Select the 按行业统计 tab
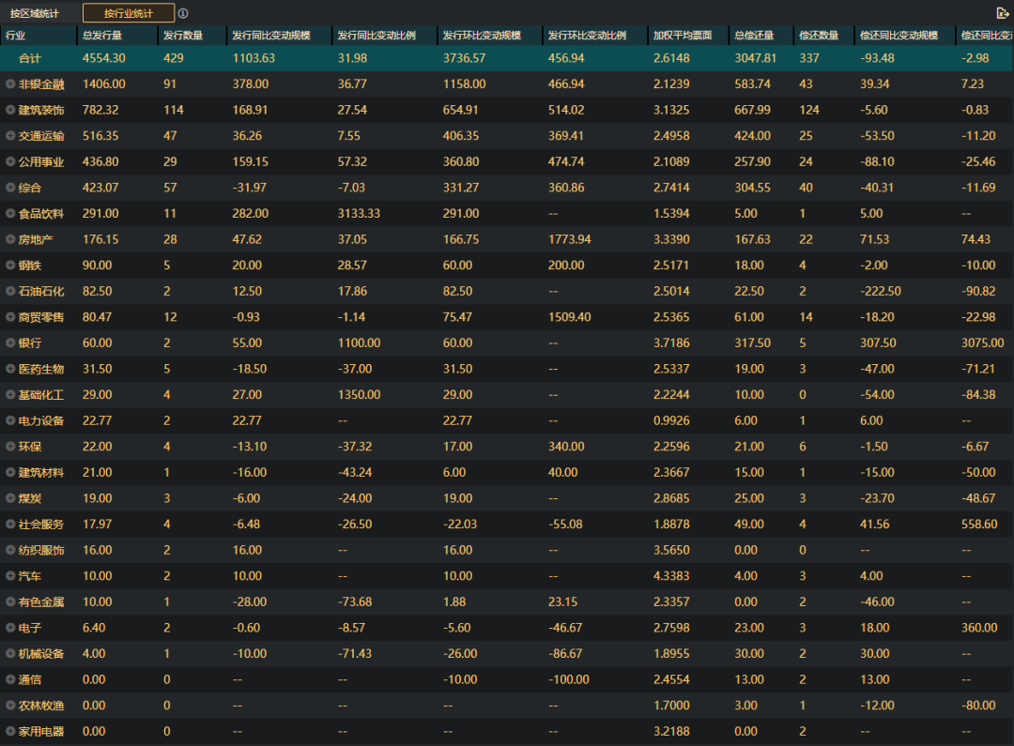The width and height of the screenshot is (1014, 746). [x=129, y=13]
